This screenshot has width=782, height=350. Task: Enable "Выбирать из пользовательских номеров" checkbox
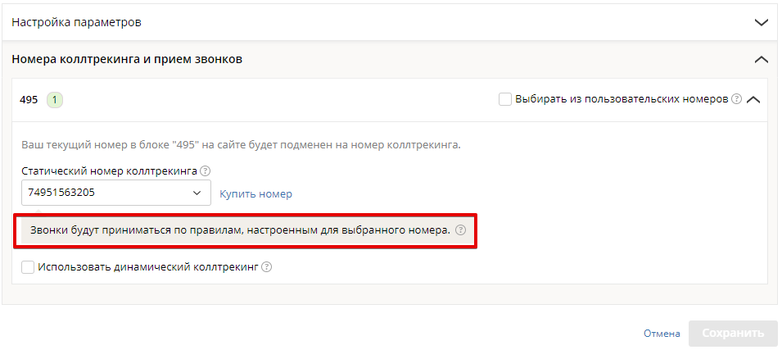[x=505, y=99]
